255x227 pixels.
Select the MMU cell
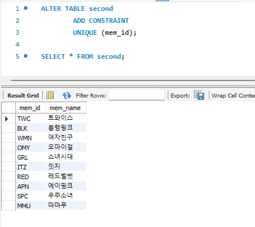pyautogui.click(x=31, y=206)
